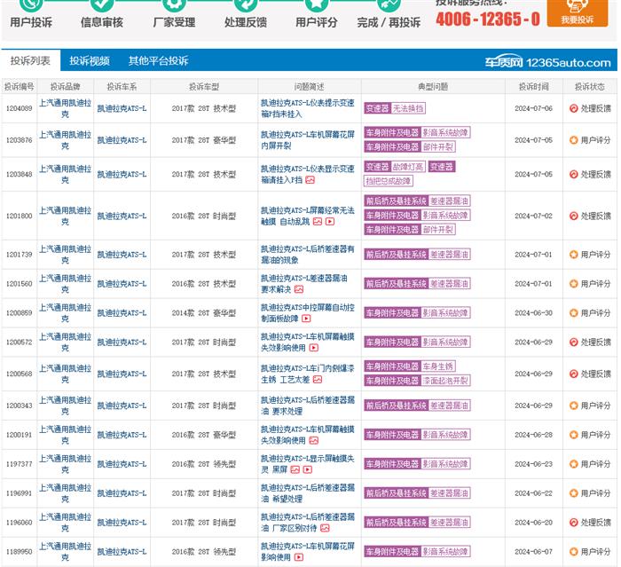621x567 pixels.
Task: Click 处理反馈 status icon for complaint 1201800
Action: [573, 216]
